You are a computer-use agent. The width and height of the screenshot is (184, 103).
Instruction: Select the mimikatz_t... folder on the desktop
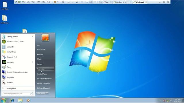coord(5,19)
